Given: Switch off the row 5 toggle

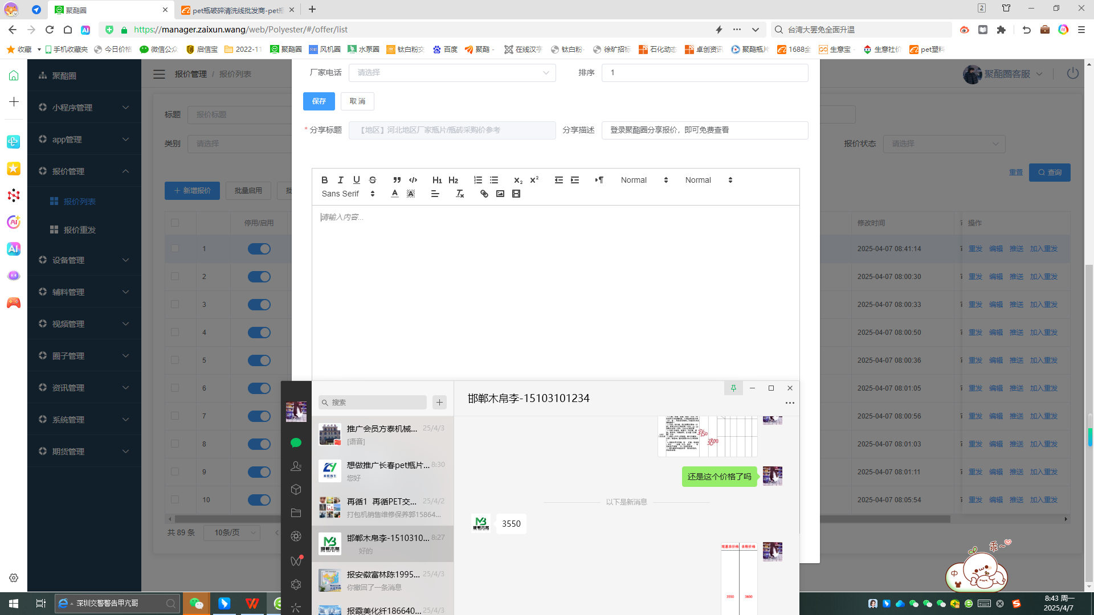Looking at the screenshot, I should [259, 360].
